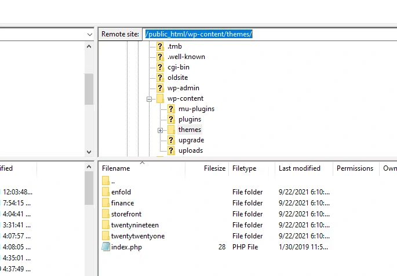Viewport: 397px width, 276px height.
Task: Select the finance folder icon
Action: pos(105,203)
